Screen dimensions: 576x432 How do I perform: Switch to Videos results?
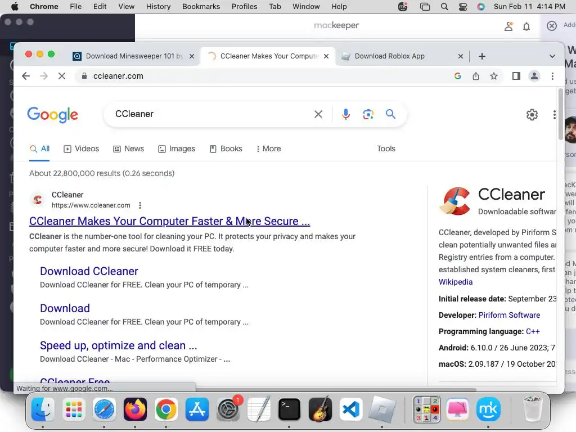(x=81, y=148)
